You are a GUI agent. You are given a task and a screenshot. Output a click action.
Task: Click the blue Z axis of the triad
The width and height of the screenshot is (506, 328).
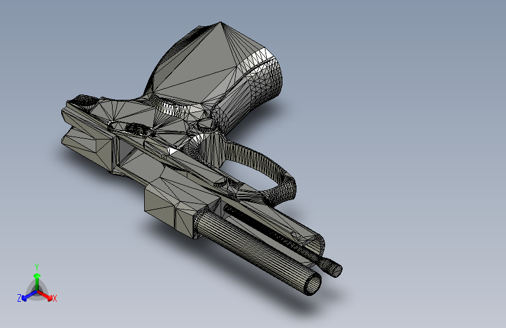click(29, 295)
